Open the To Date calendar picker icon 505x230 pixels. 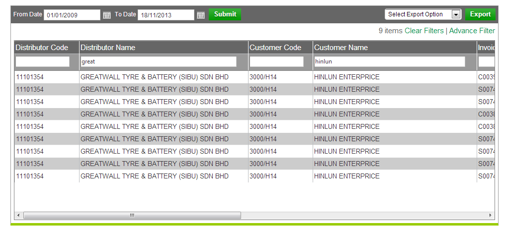coord(201,15)
